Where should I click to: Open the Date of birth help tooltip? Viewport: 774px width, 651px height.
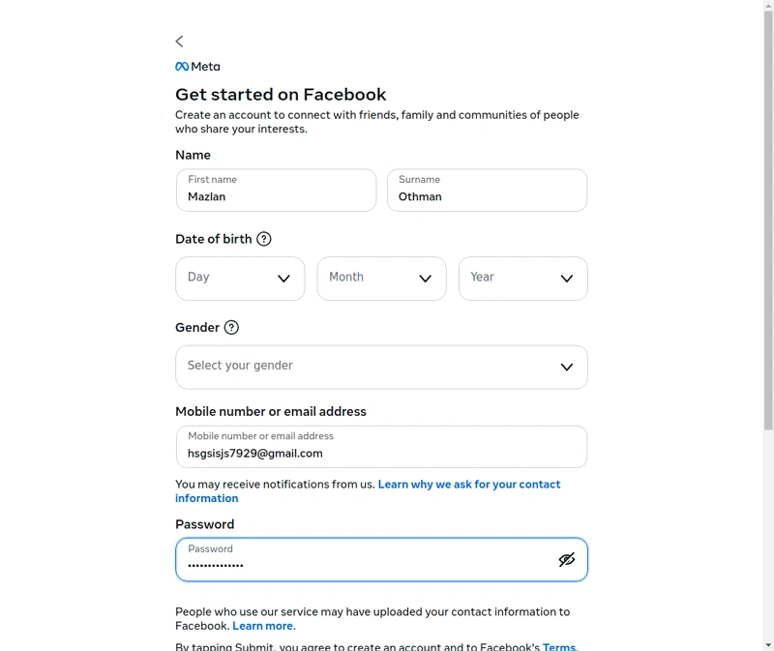coord(264,238)
